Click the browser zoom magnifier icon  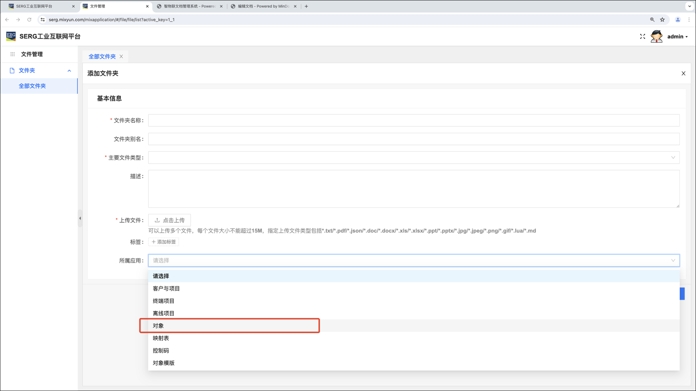pyautogui.click(x=652, y=20)
